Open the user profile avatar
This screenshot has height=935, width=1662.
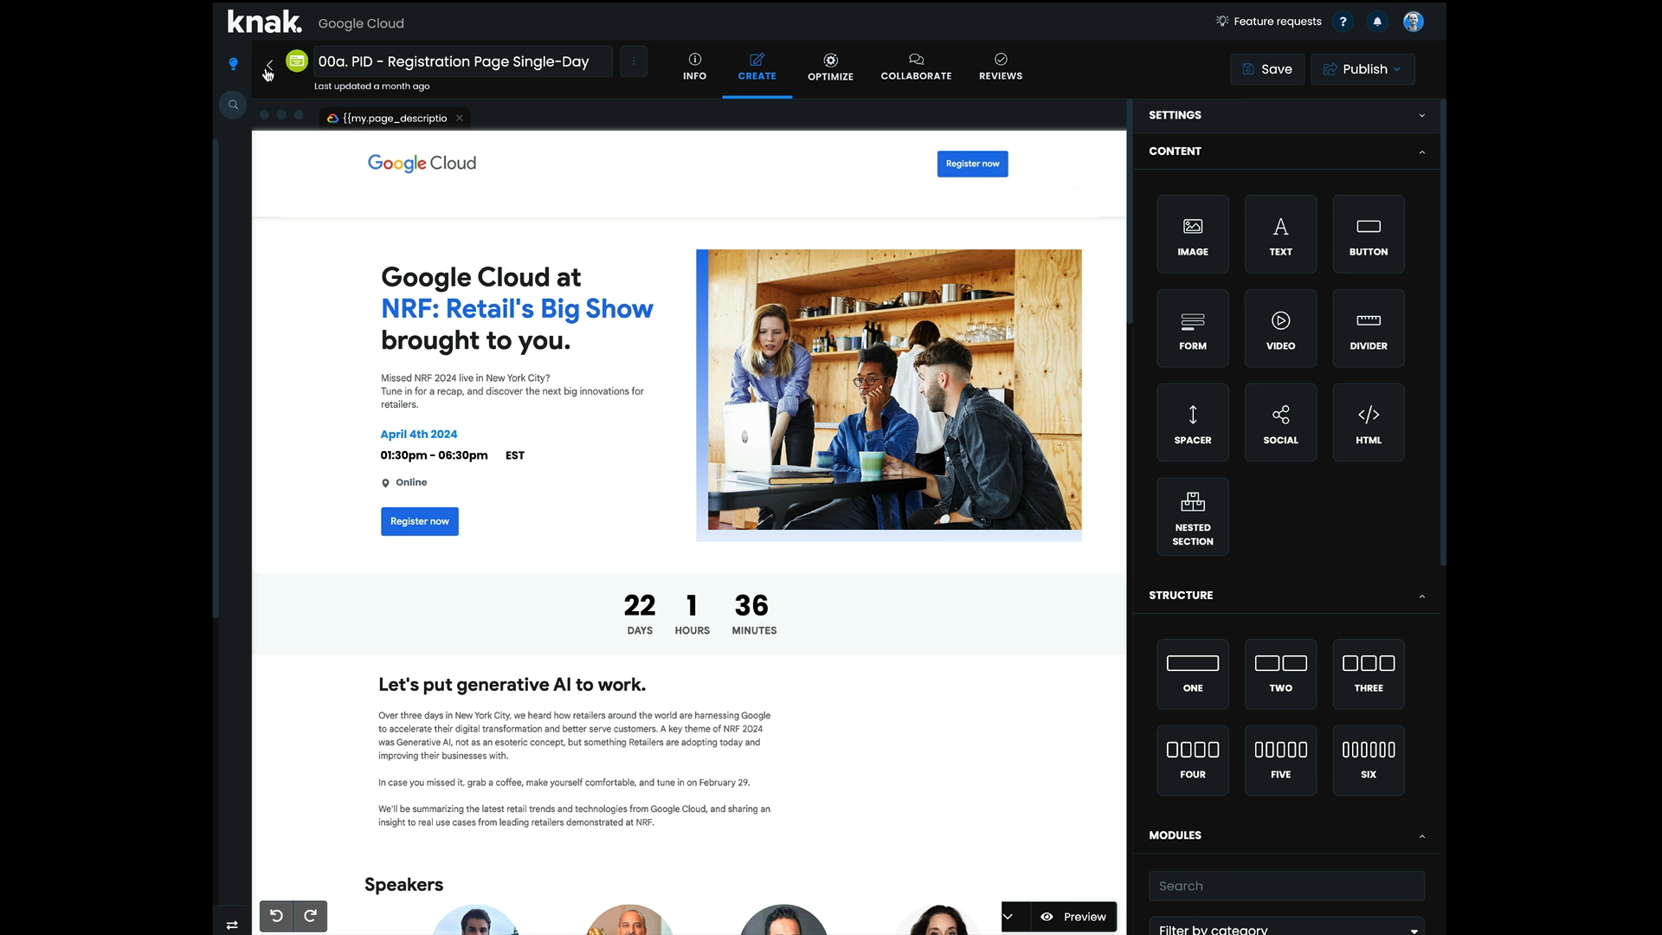(1414, 22)
